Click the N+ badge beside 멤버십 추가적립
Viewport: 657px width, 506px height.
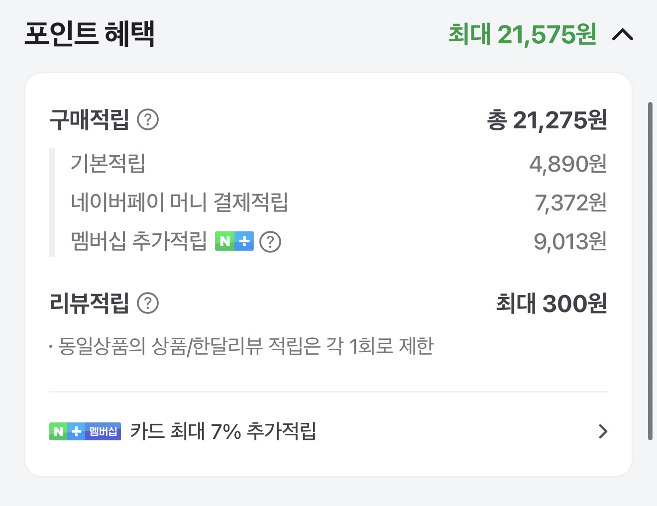click(234, 242)
